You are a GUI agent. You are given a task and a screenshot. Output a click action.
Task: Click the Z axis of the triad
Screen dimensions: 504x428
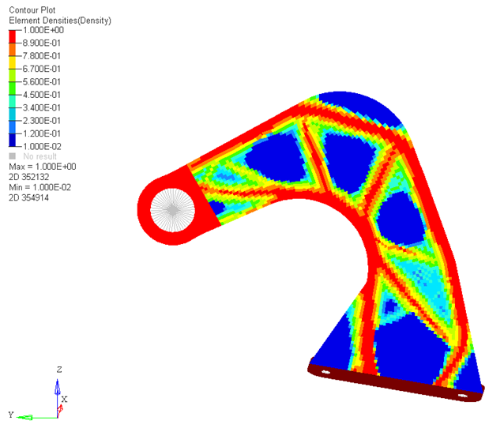coord(58,398)
